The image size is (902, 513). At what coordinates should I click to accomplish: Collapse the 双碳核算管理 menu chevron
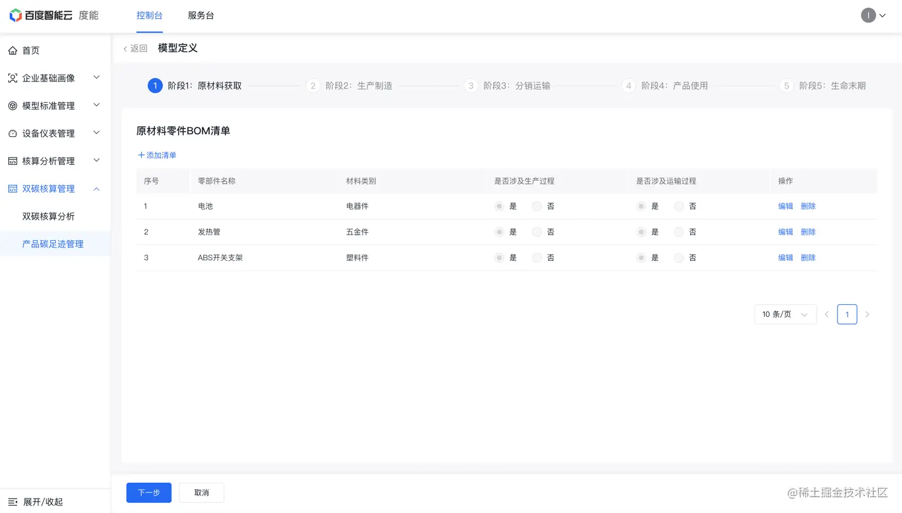[97, 189]
